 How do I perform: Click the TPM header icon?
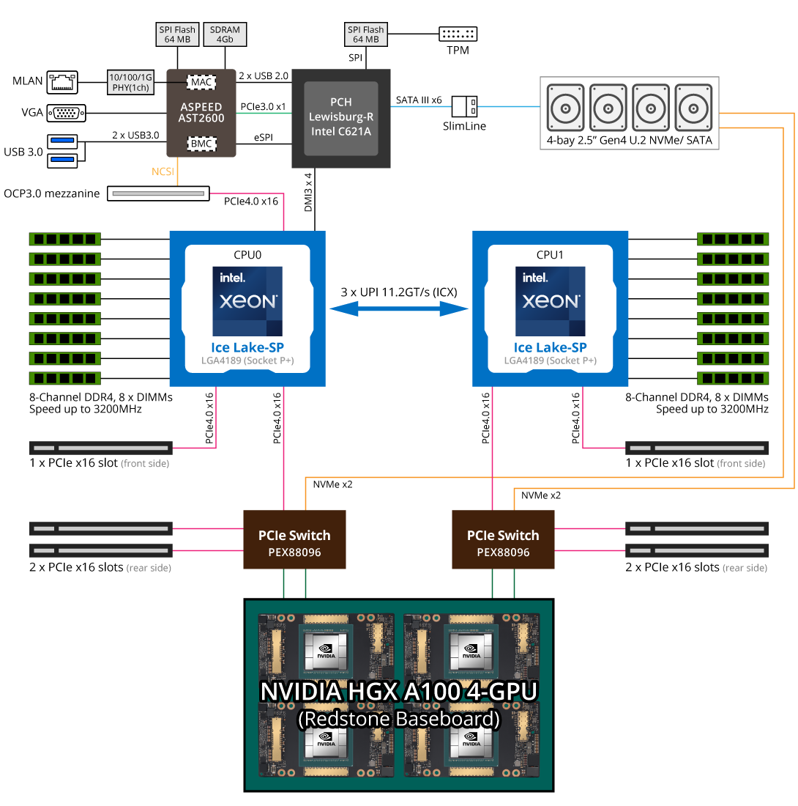coord(458,34)
